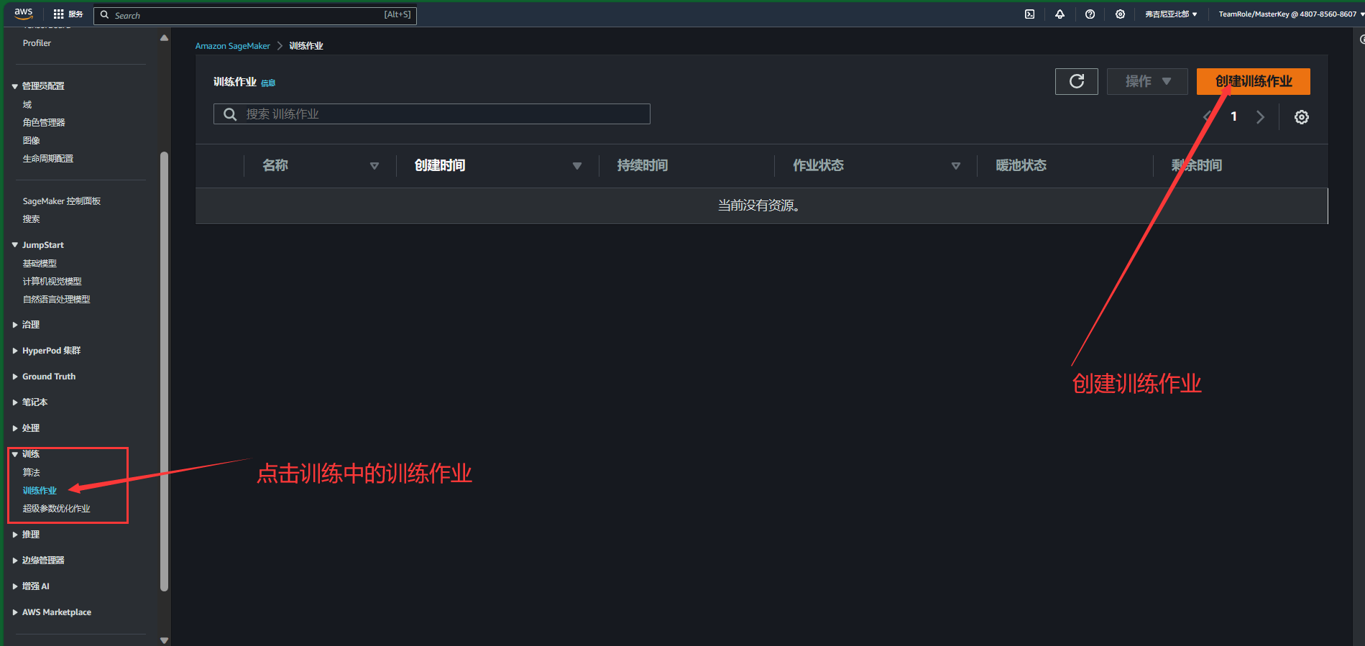Open SageMaker 控制面板 in sidebar
The image size is (1365, 646).
click(x=62, y=201)
